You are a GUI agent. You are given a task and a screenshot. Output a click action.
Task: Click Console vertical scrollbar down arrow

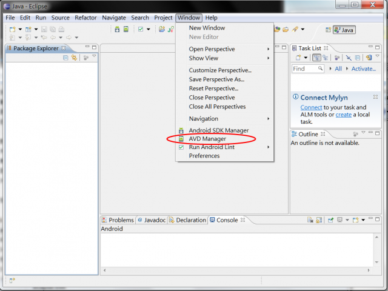[x=376, y=262]
